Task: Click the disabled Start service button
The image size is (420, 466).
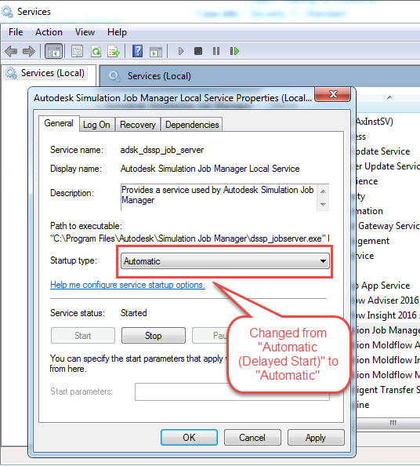Action: coord(83,336)
